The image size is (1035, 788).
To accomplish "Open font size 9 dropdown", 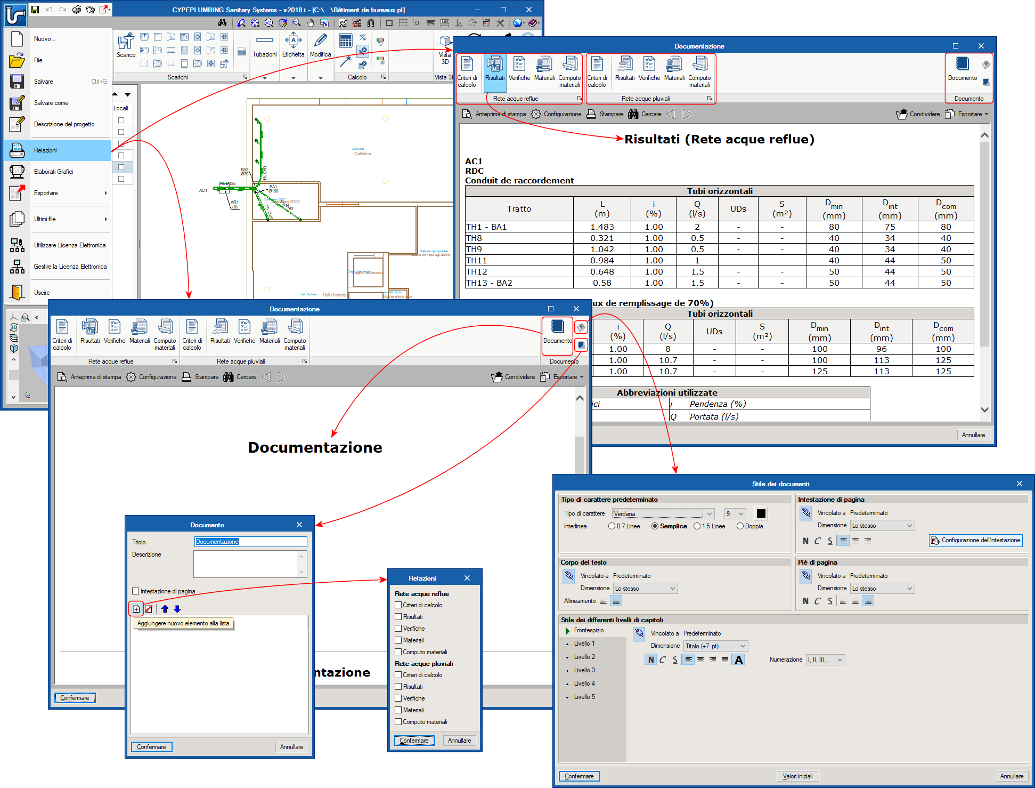I will [x=735, y=514].
